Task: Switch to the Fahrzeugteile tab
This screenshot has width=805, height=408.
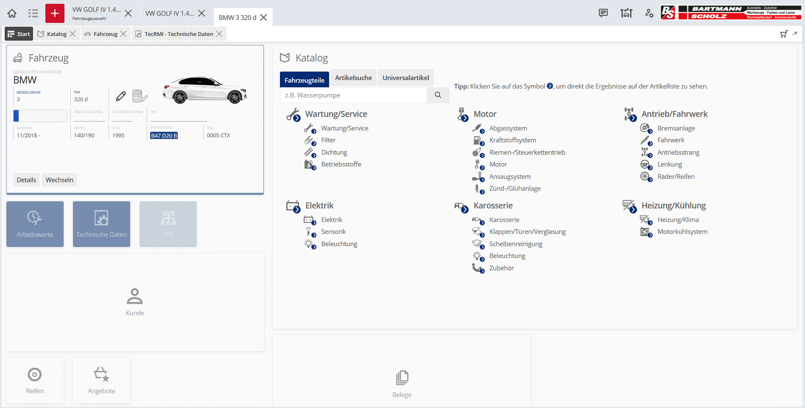Action: [305, 80]
